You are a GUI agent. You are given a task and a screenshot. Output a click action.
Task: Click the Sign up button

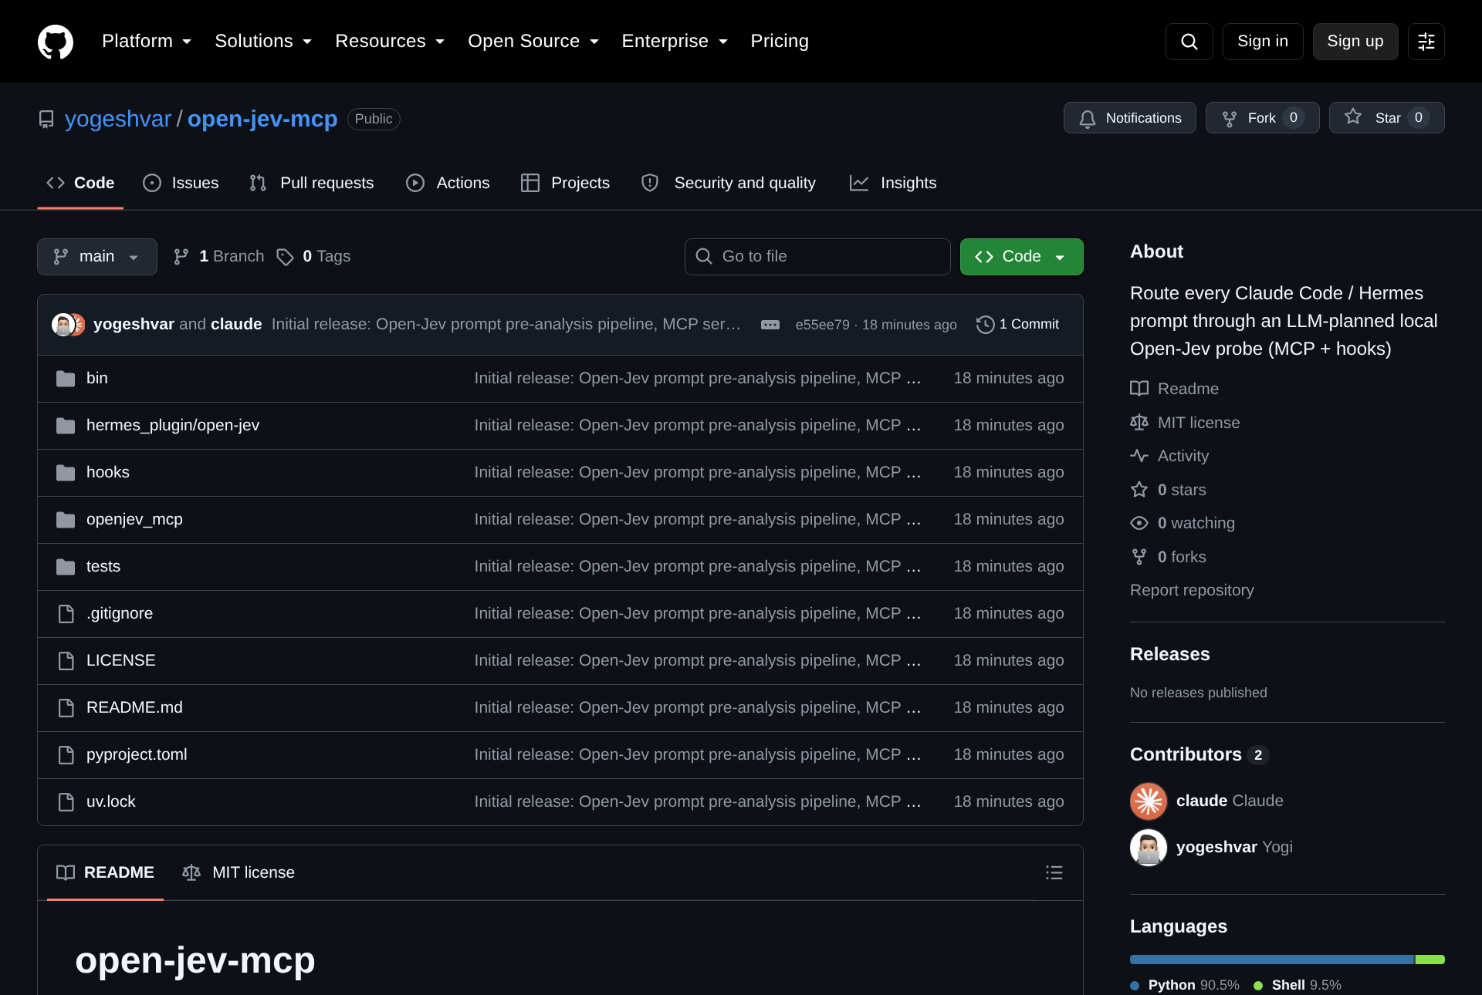[x=1355, y=42]
